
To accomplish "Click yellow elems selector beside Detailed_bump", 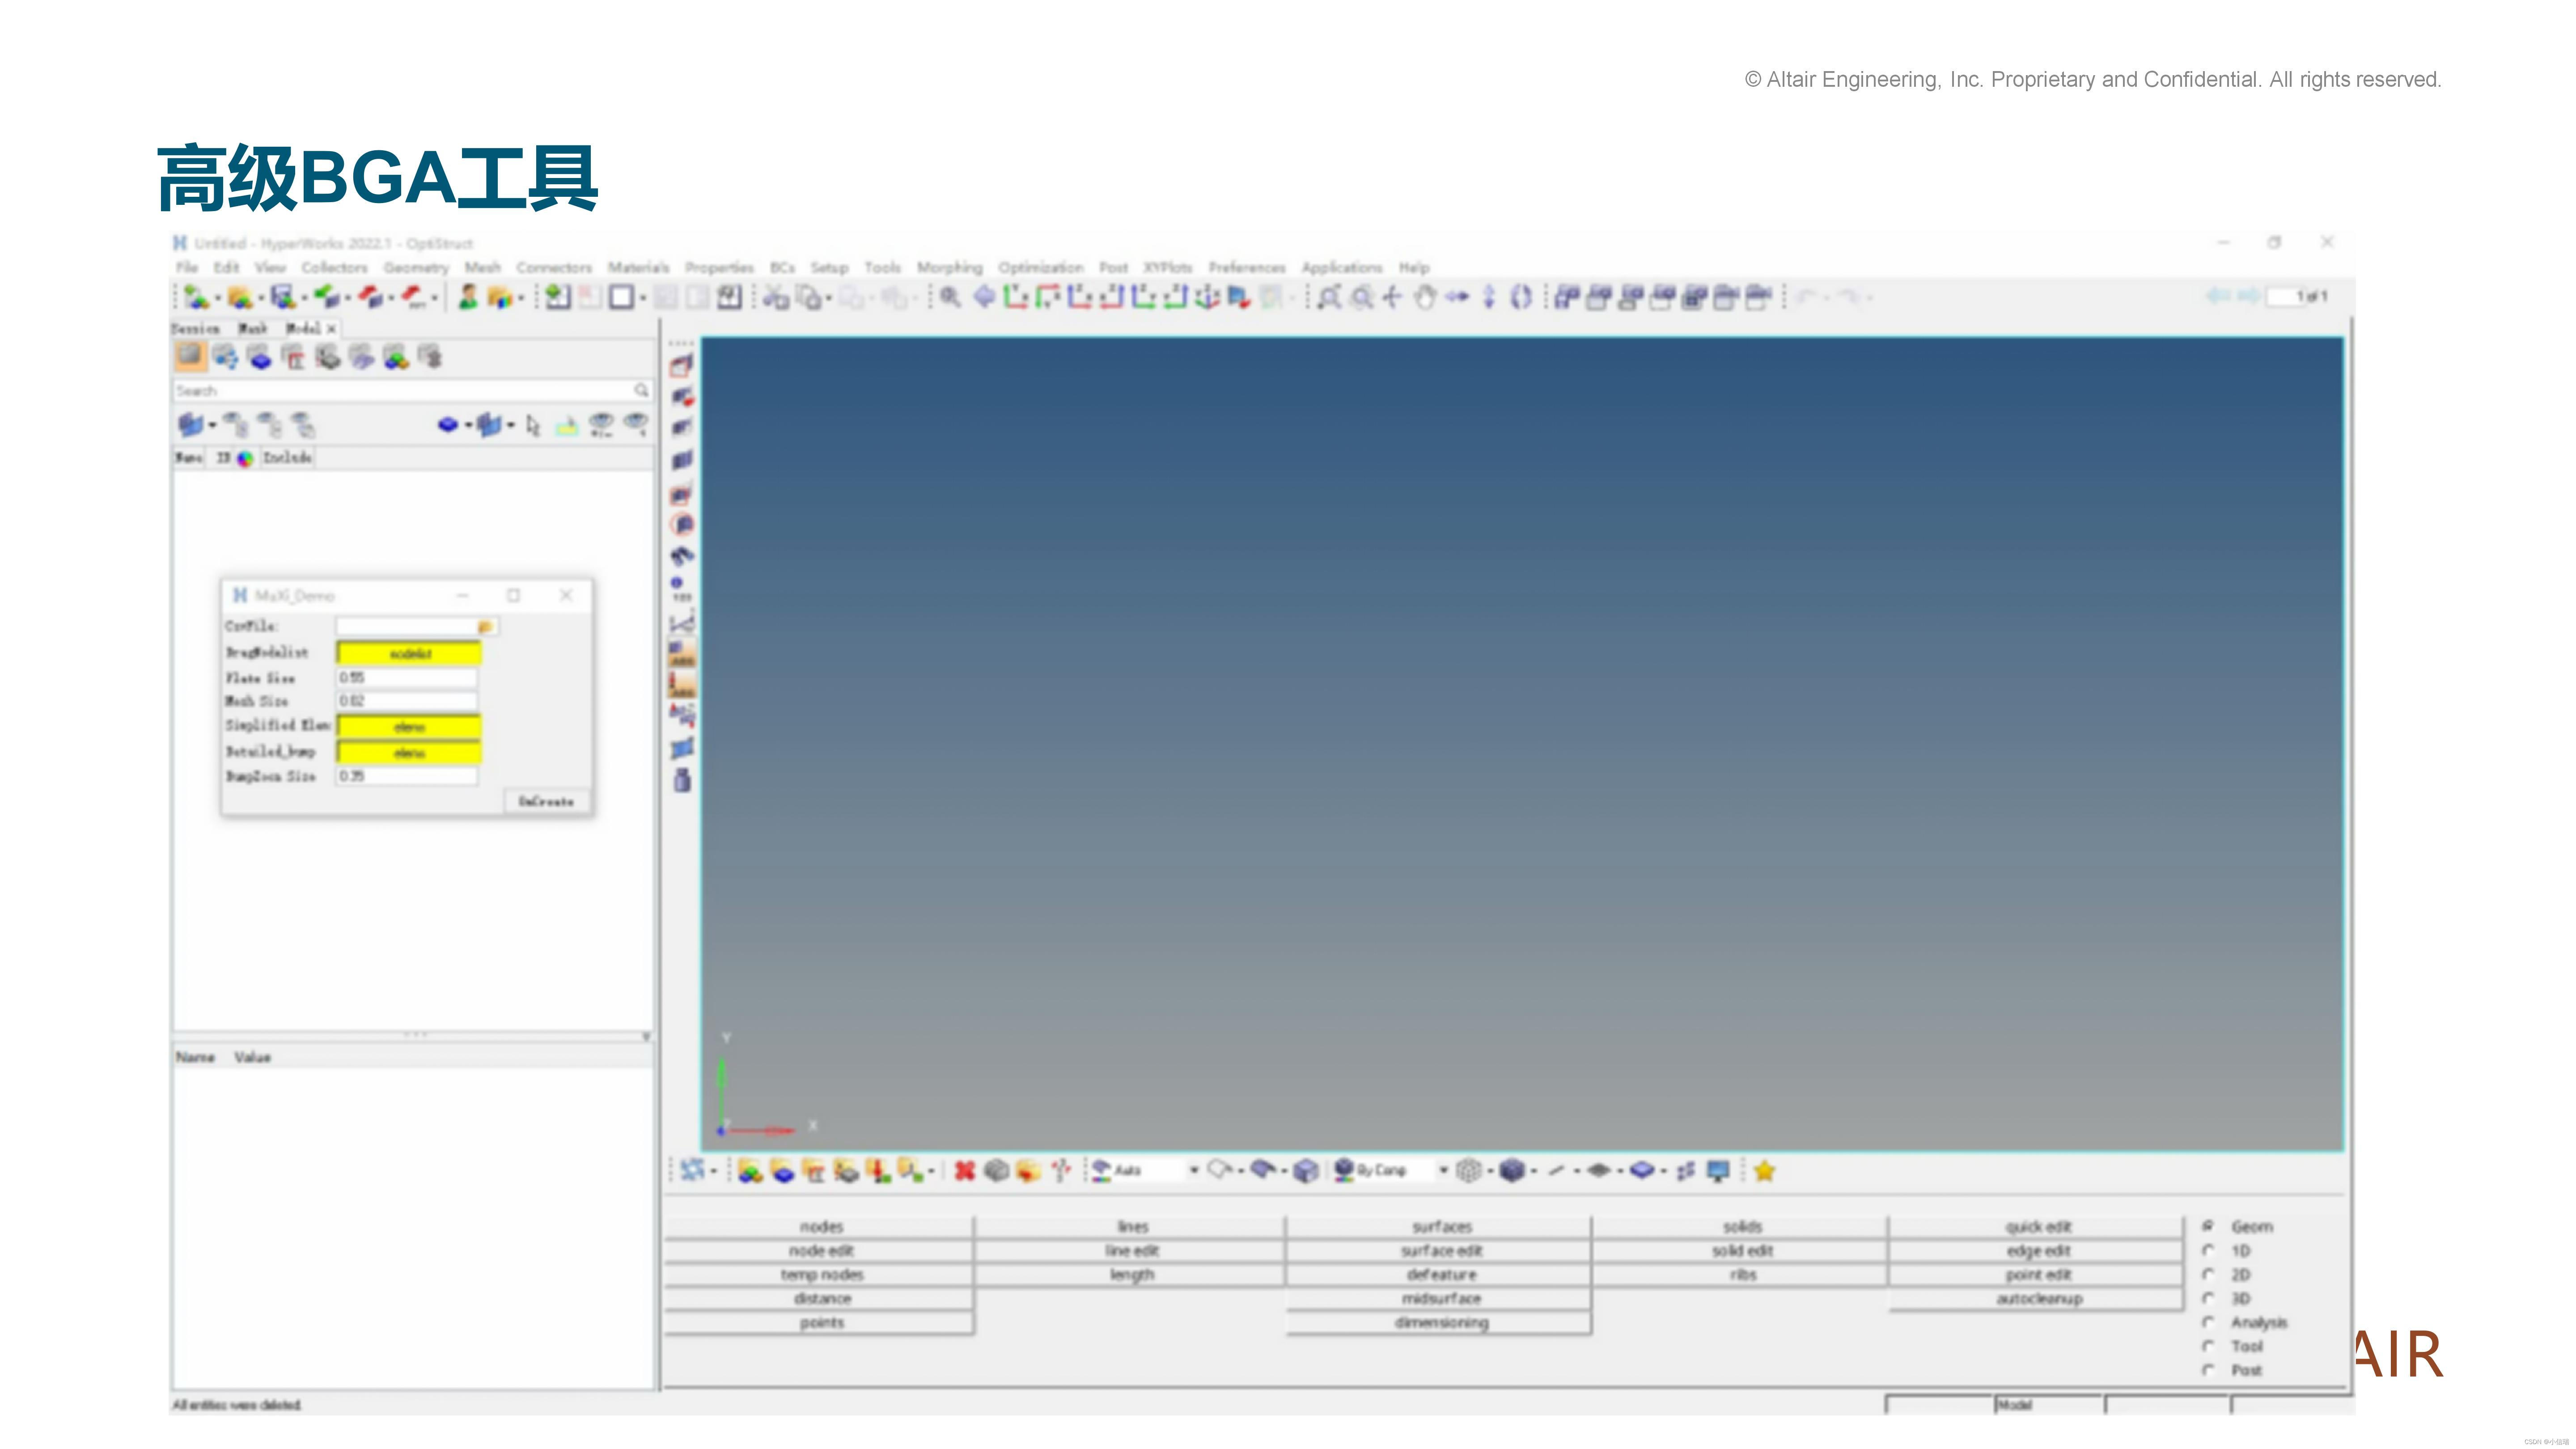I will tap(409, 752).
